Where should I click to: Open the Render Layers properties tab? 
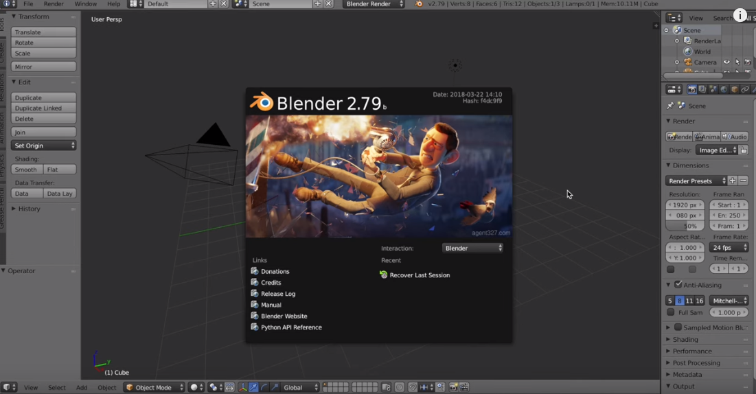702,90
